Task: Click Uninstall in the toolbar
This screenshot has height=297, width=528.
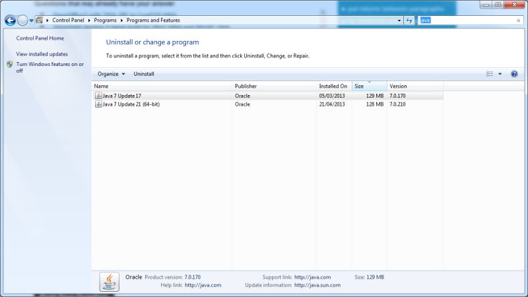Action: click(144, 74)
